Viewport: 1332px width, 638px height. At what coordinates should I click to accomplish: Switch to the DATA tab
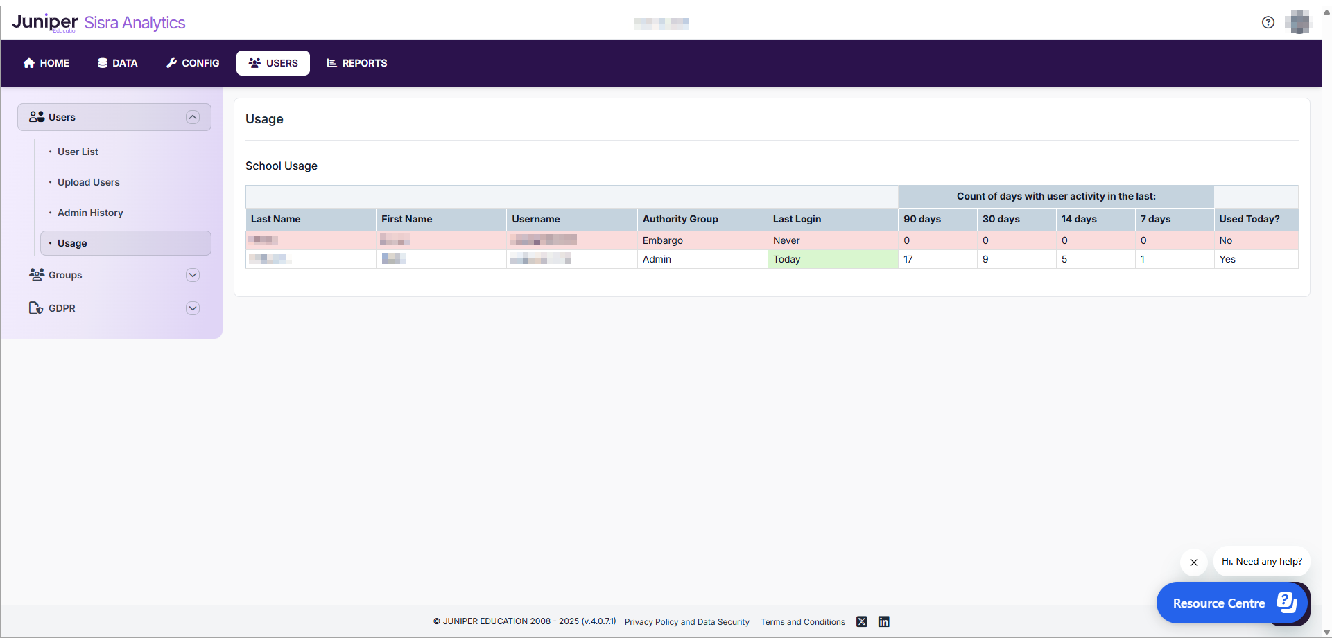(117, 63)
